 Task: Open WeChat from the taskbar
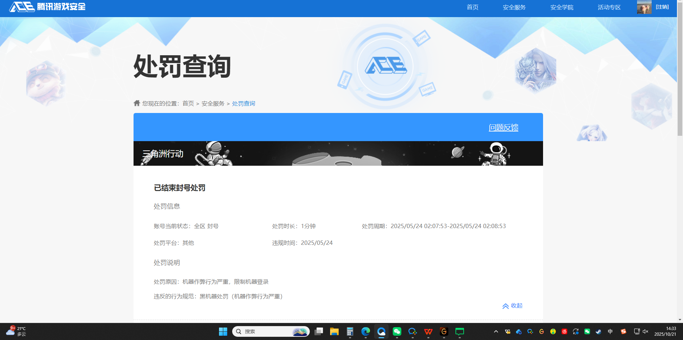point(397,331)
